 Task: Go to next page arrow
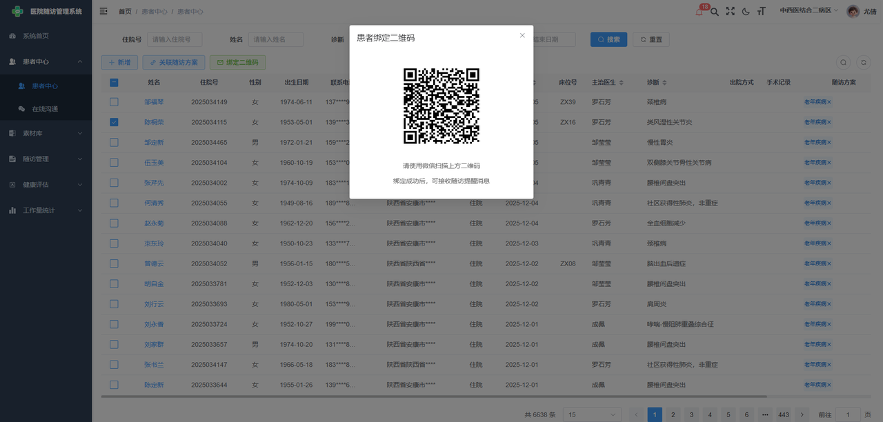pyautogui.click(x=802, y=414)
